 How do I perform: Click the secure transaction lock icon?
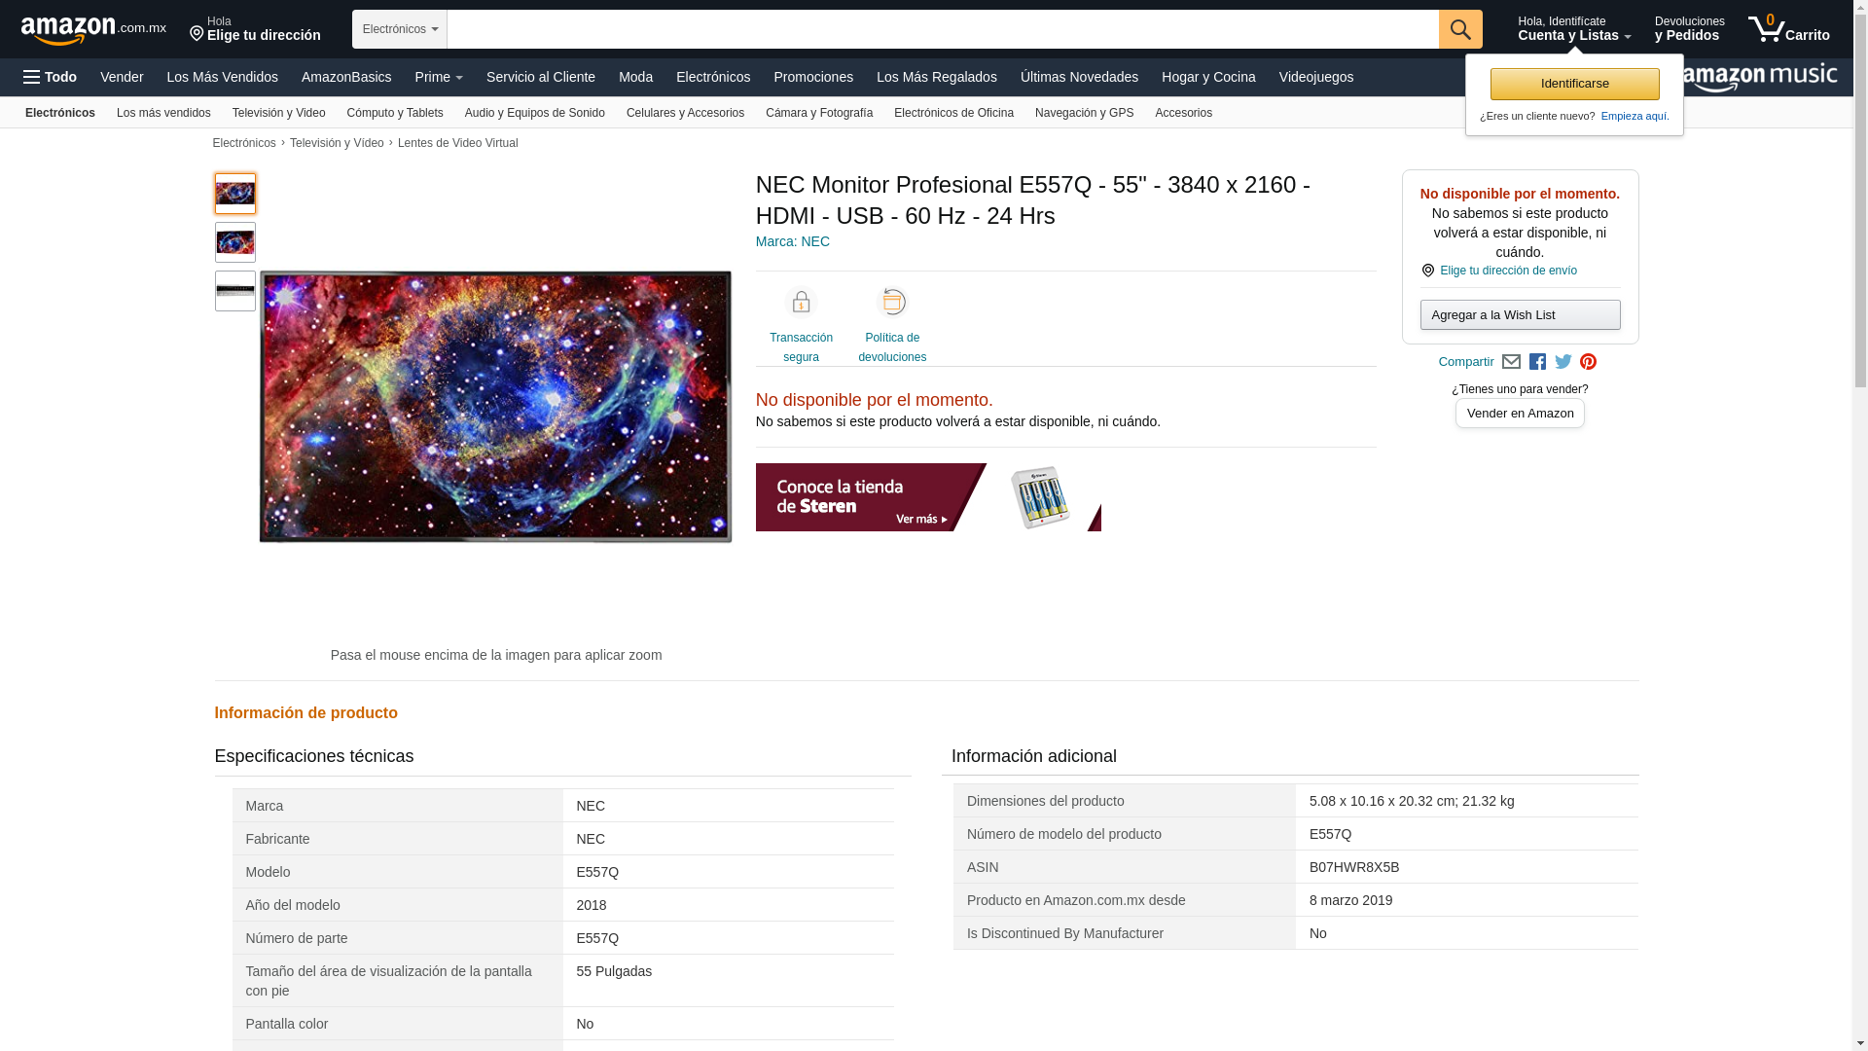point(801,303)
